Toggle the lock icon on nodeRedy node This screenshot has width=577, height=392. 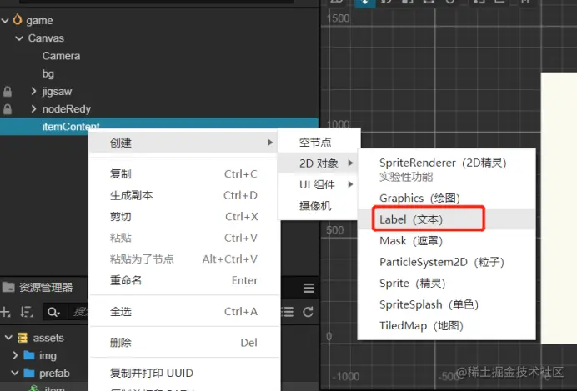[x=8, y=109]
